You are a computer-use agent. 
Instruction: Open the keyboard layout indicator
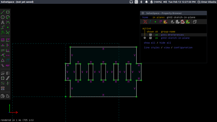click(136, 2)
